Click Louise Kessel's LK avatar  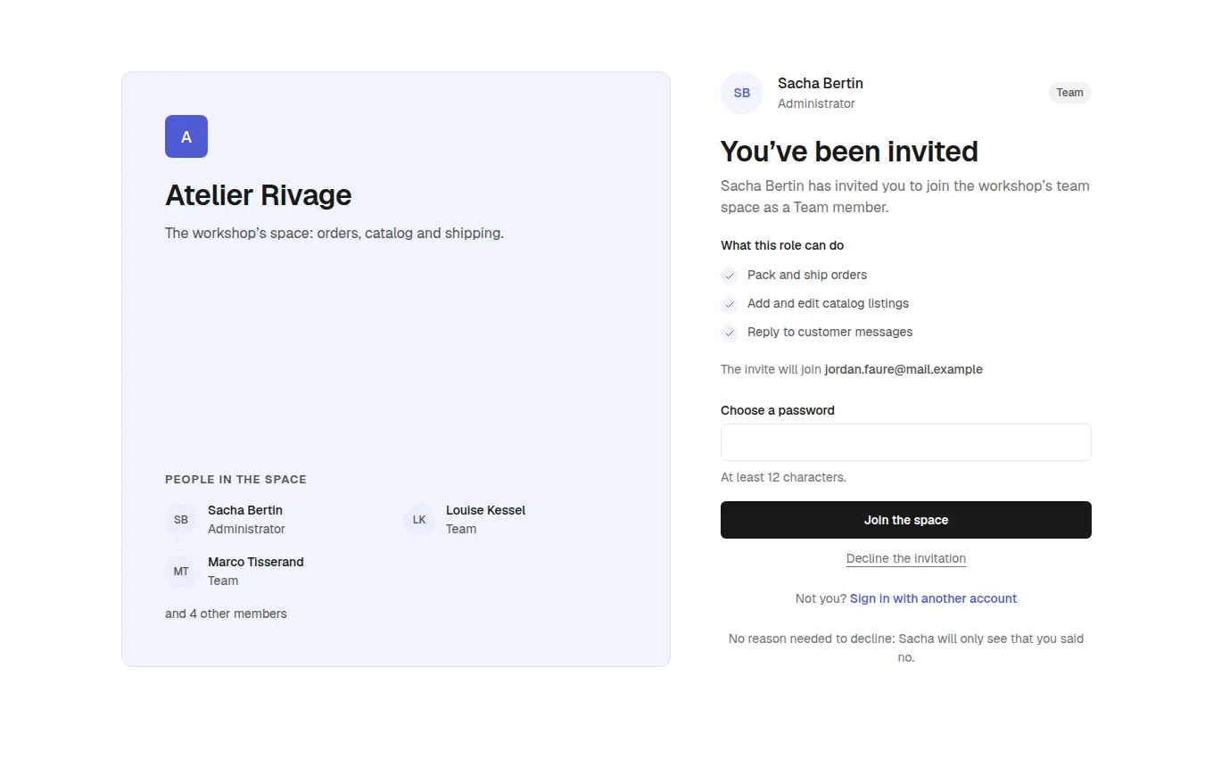coord(419,520)
